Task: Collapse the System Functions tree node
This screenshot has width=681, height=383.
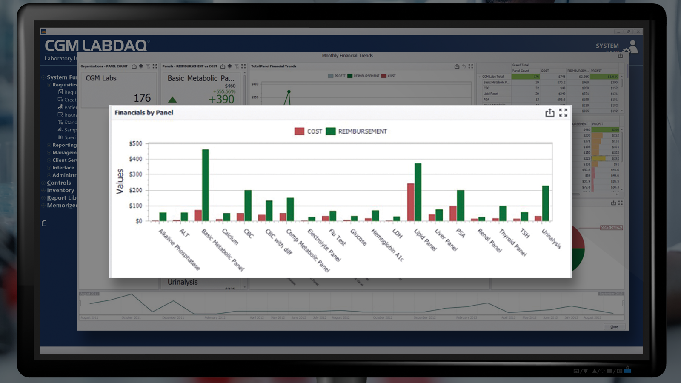Action: 43,77
